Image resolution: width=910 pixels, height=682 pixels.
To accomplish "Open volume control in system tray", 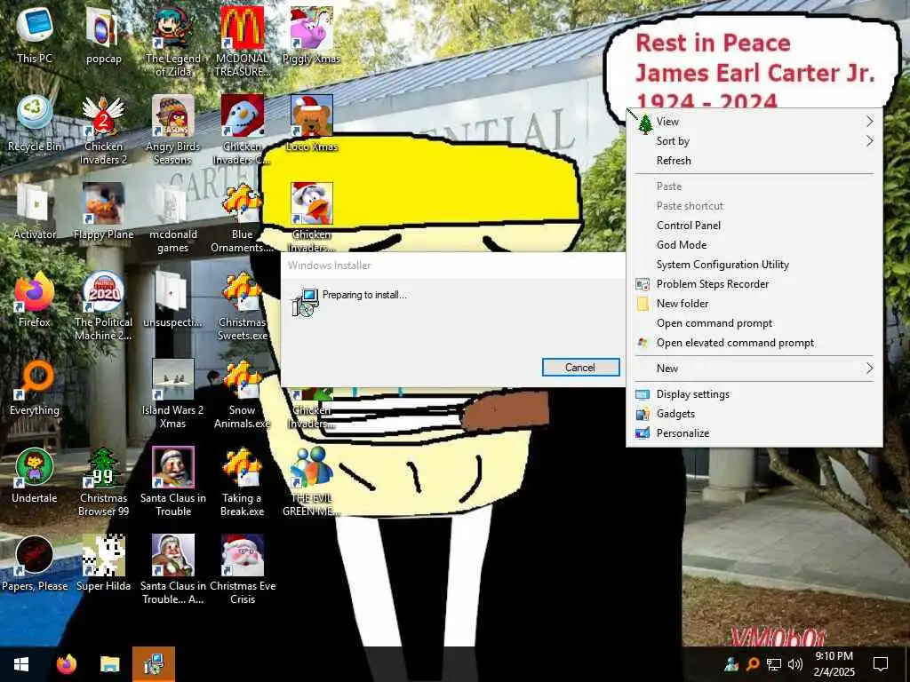I will click(x=795, y=664).
